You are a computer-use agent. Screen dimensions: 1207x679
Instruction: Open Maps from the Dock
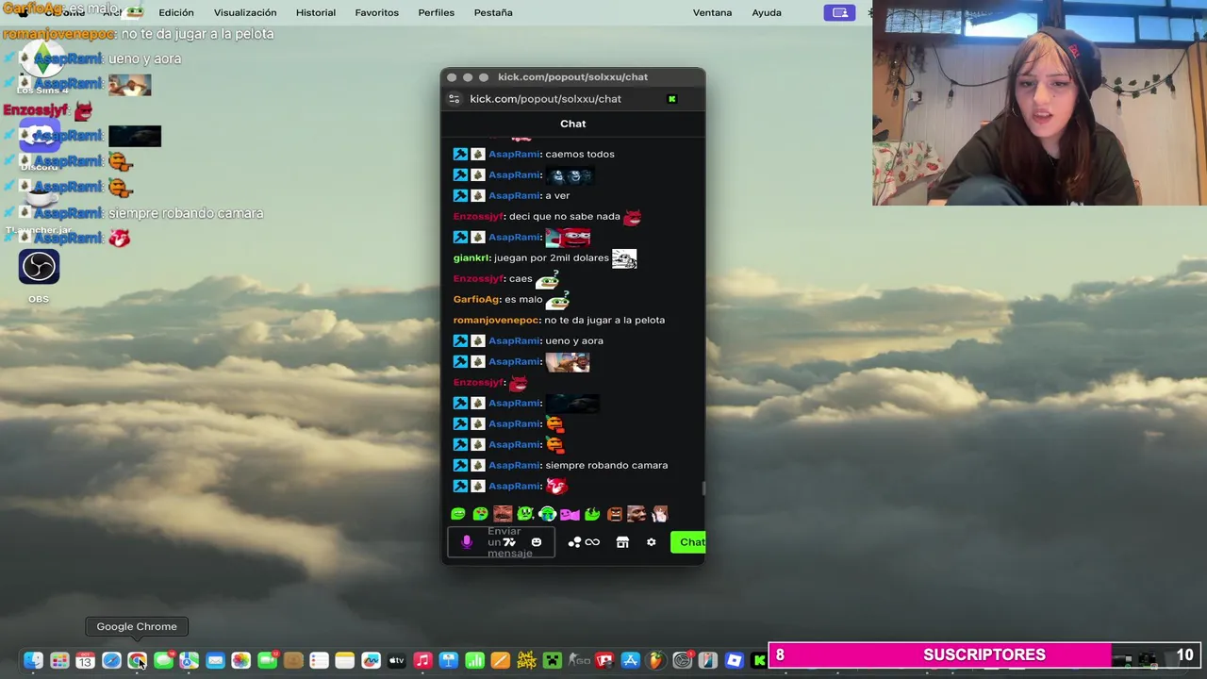point(189,661)
